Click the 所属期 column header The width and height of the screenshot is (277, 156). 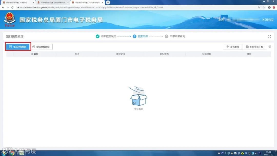coord(35,54)
